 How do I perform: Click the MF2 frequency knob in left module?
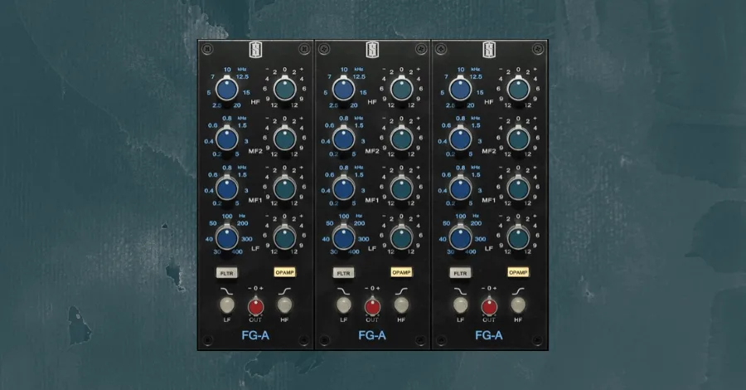tap(227, 139)
